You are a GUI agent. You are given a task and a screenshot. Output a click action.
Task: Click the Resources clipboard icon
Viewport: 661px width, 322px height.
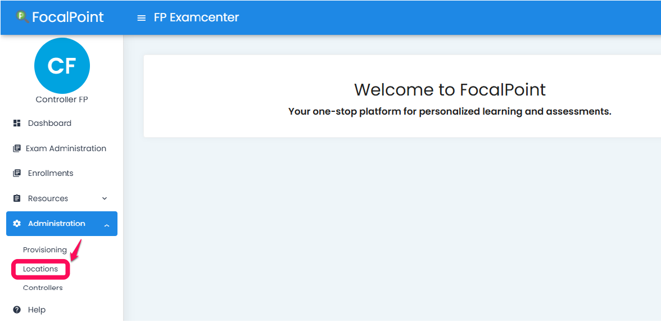[17, 198]
